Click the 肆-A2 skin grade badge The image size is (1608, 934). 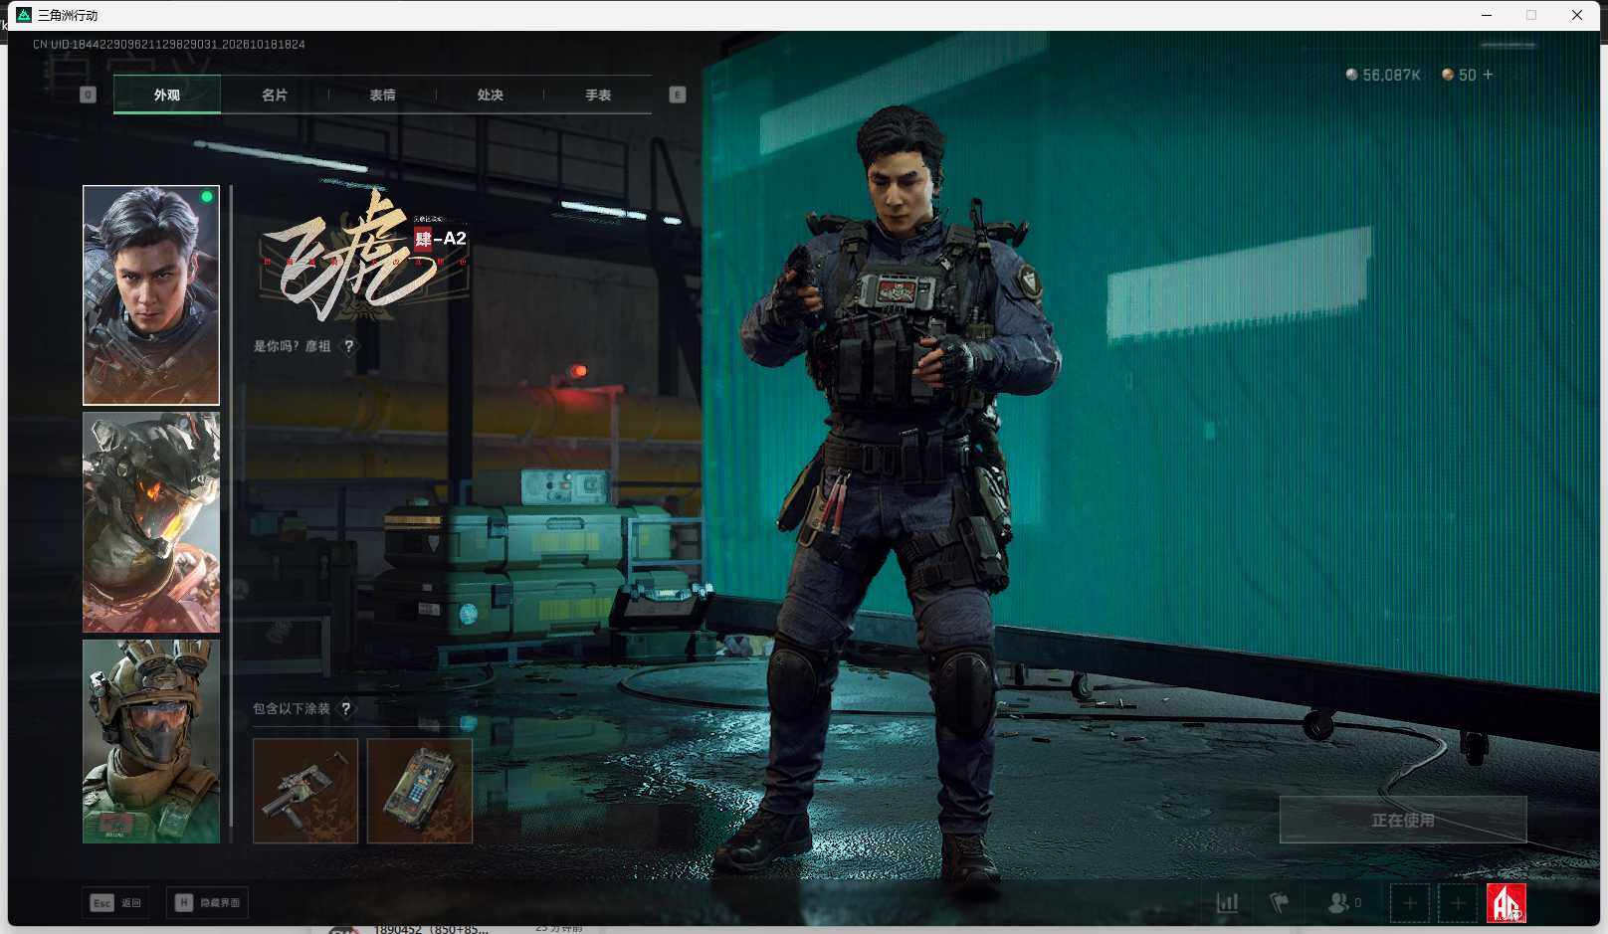click(441, 239)
